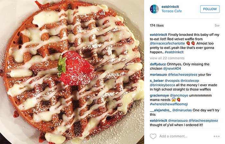The image size is (225, 144).
Task: Open daffyducz commenter profile
Action: click(x=158, y=64)
